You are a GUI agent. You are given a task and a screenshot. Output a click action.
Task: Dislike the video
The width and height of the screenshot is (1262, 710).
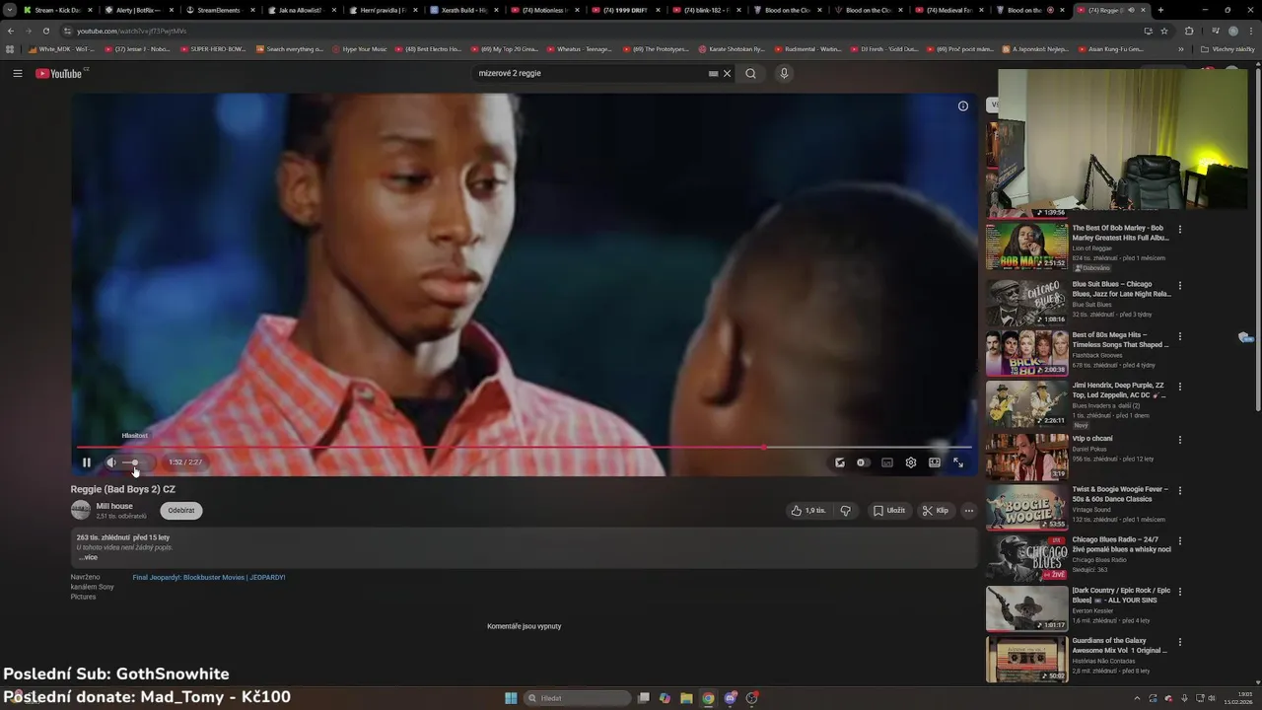845,511
